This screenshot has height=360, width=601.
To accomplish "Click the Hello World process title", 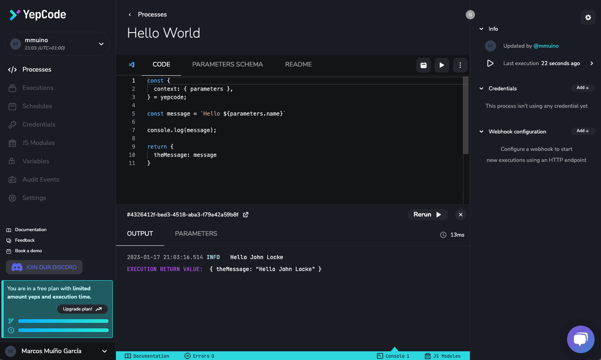I will point(164,33).
